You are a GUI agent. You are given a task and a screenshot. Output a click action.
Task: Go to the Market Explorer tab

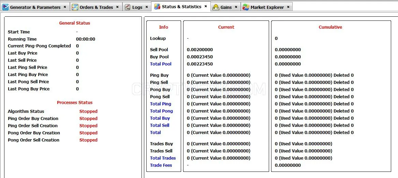point(266,7)
